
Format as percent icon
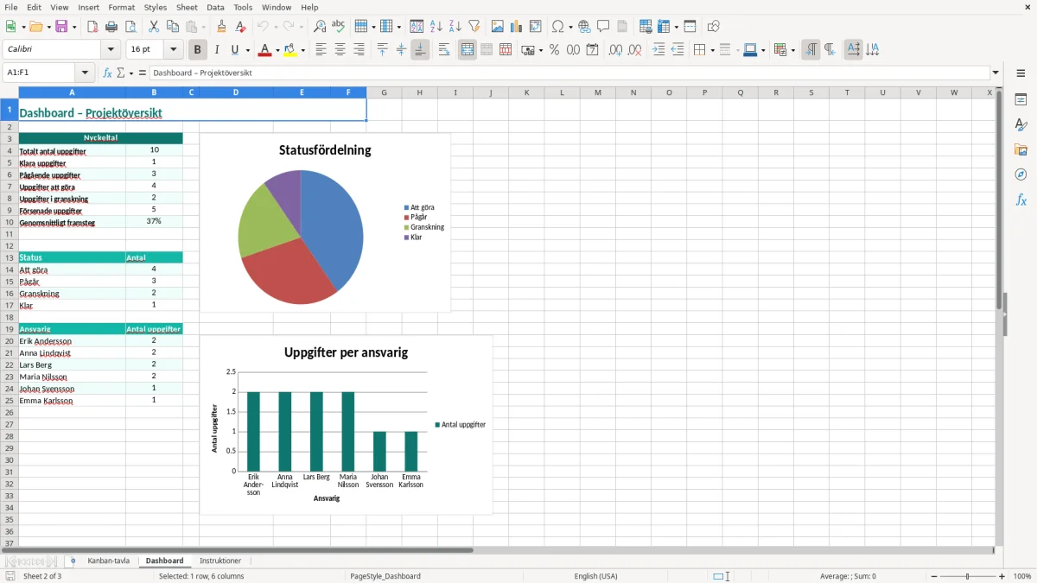pyautogui.click(x=555, y=50)
